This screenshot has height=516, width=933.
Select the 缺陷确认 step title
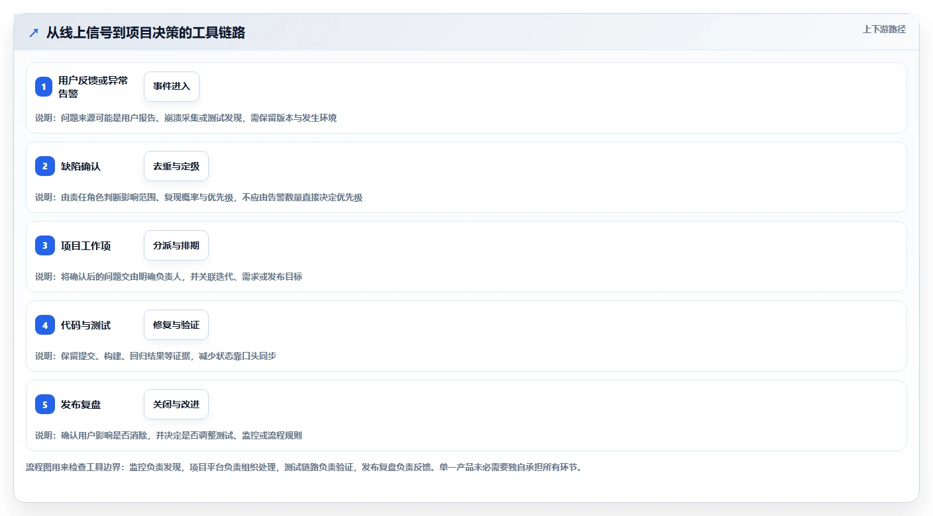coord(81,166)
